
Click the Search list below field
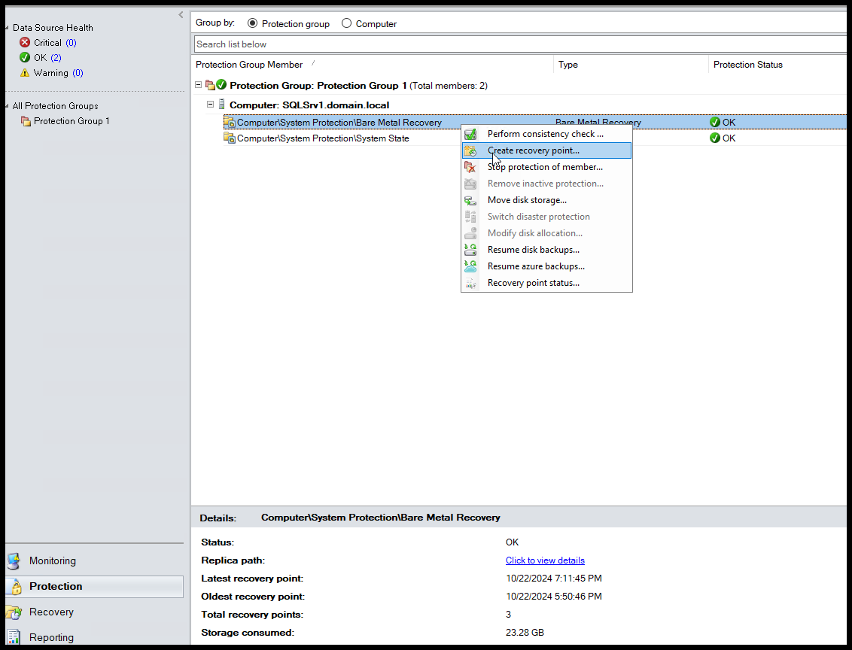(520, 44)
